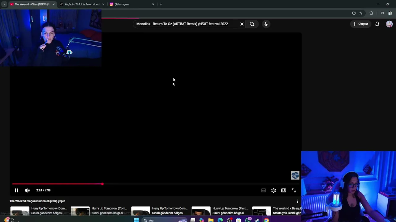Clear the YouTube search box text
This screenshot has height=222, width=396.
(242, 24)
